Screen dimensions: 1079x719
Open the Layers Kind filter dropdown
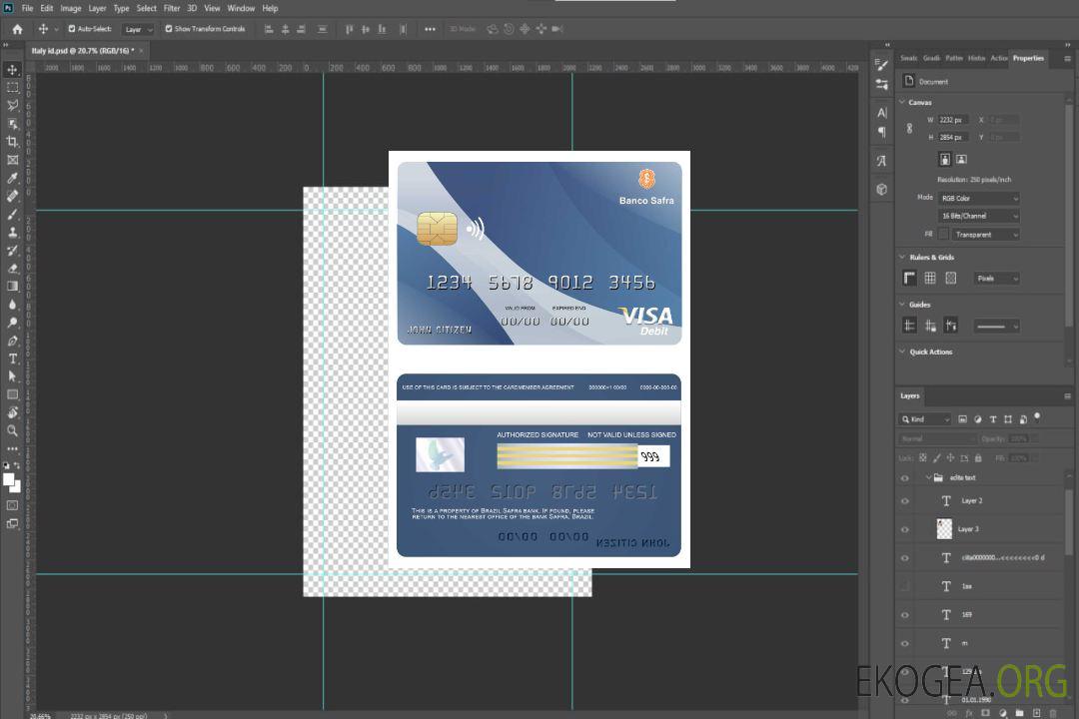[x=925, y=419]
